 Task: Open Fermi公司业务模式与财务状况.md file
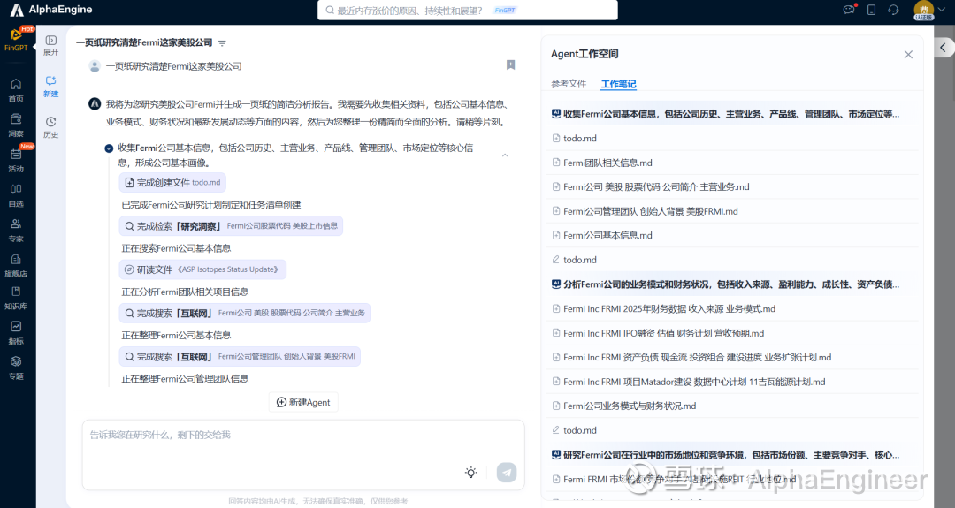(x=733, y=406)
